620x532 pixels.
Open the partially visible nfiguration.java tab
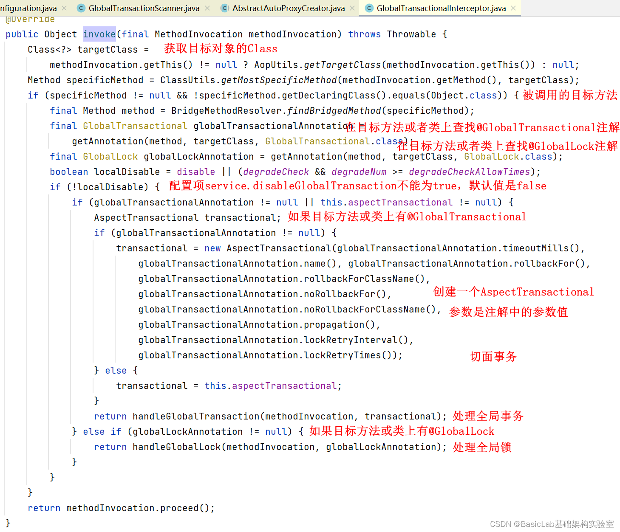click(28, 8)
